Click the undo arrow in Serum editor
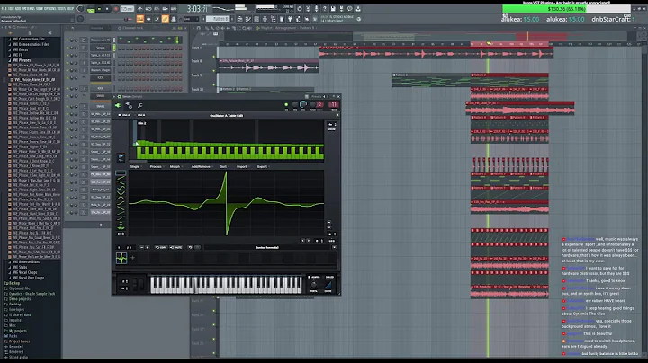This screenshot has width=648, height=363. [x=191, y=247]
